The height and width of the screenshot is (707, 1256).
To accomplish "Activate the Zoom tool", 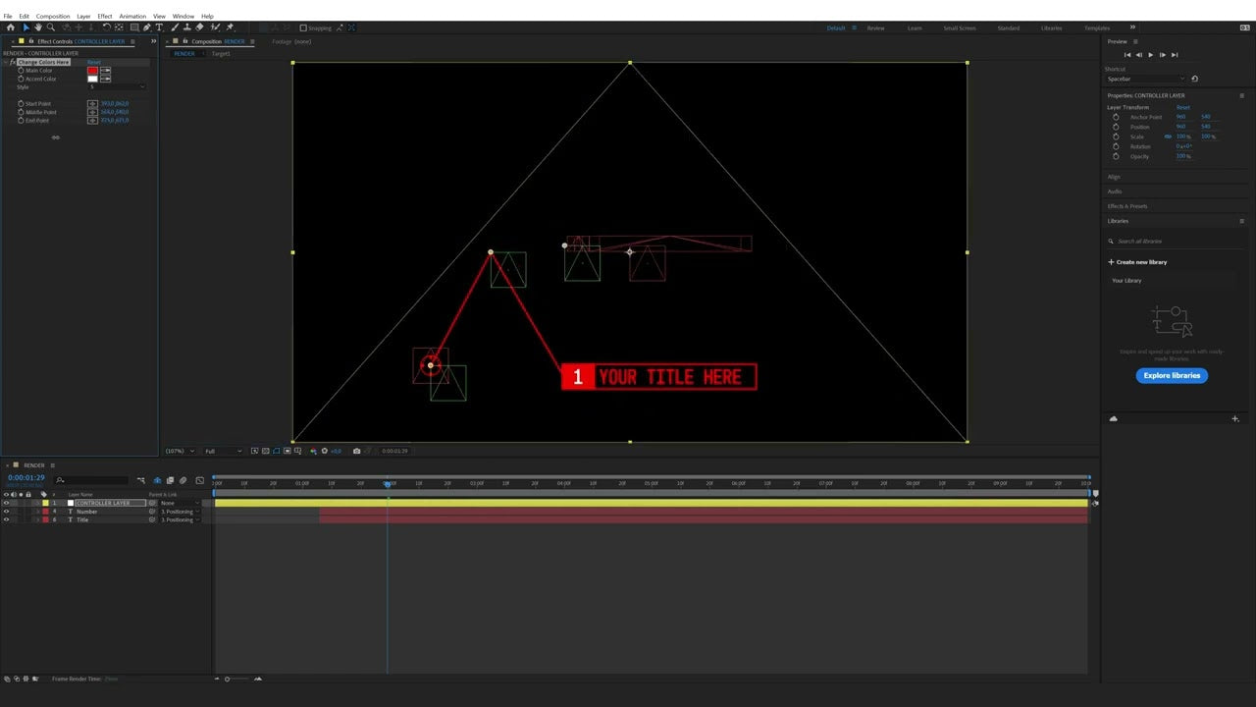I will click(x=51, y=27).
